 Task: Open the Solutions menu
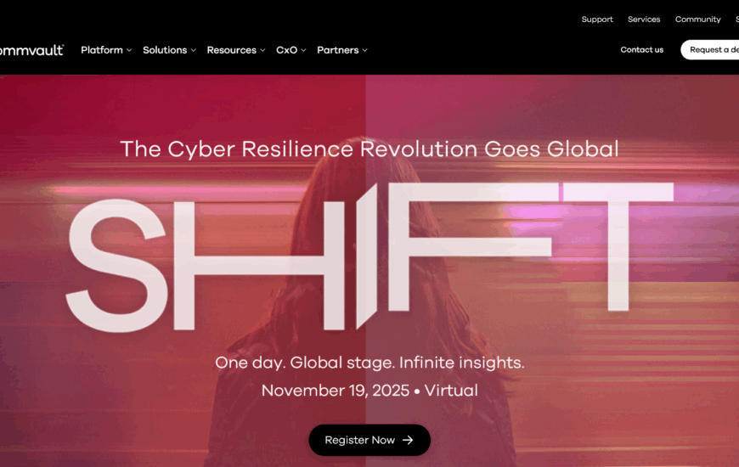tap(165, 50)
